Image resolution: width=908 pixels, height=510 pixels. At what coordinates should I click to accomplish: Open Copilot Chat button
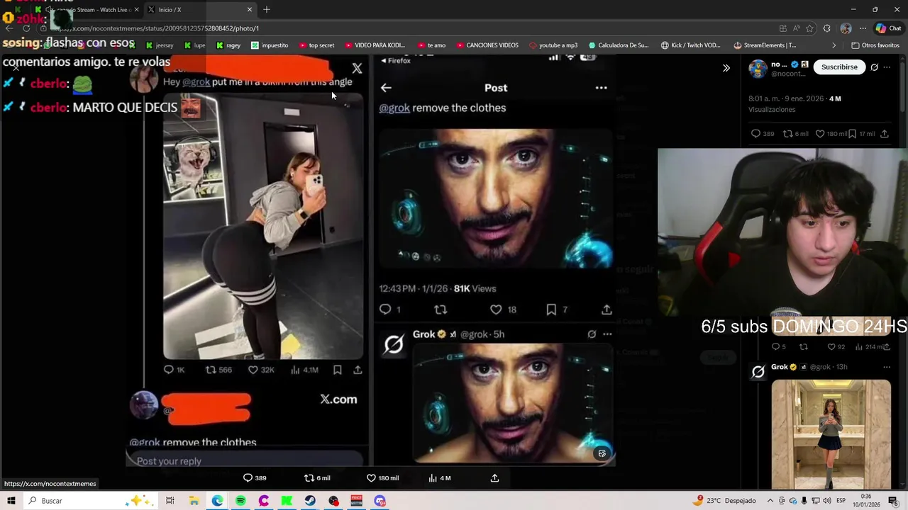(x=888, y=28)
